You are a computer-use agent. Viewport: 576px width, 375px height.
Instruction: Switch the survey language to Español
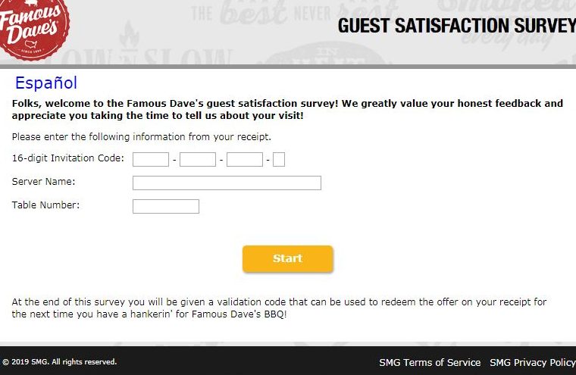click(46, 83)
